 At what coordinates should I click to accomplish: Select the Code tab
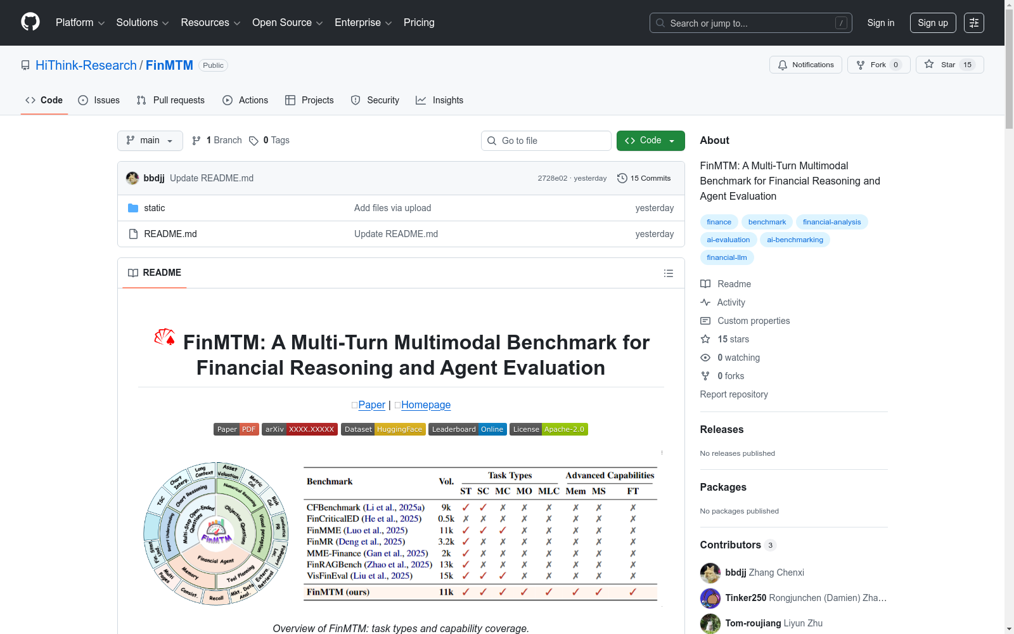pos(44,100)
